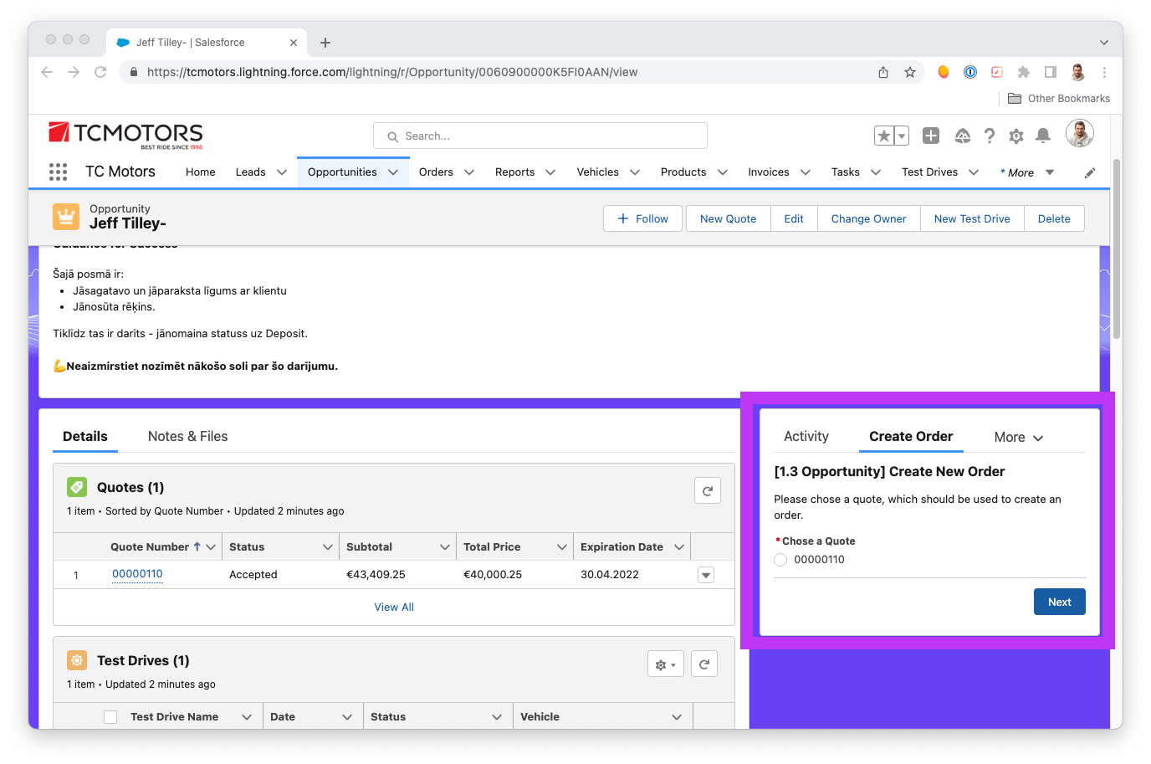The image size is (1151, 764).
Task: Expand the Vehicles nav dropdown
Action: (635, 172)
